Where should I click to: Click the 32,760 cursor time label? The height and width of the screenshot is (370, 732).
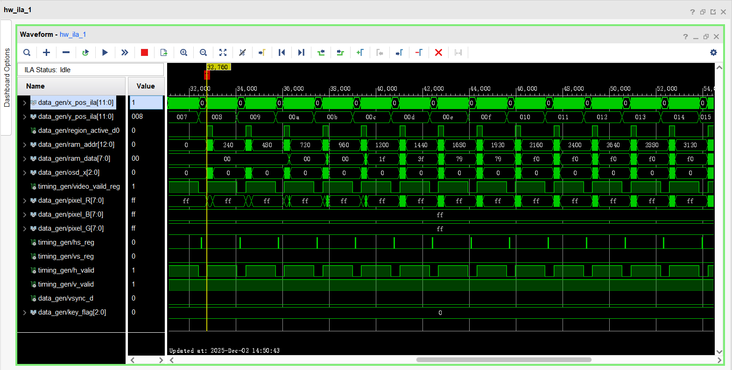pos(218,67)
